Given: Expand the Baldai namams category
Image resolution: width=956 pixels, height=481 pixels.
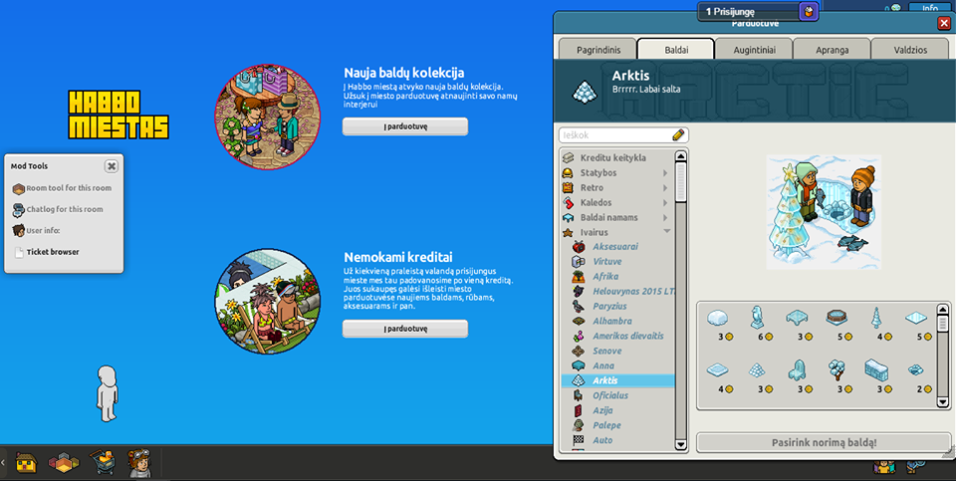Looking at the screenshot, I should pos(615,218).
